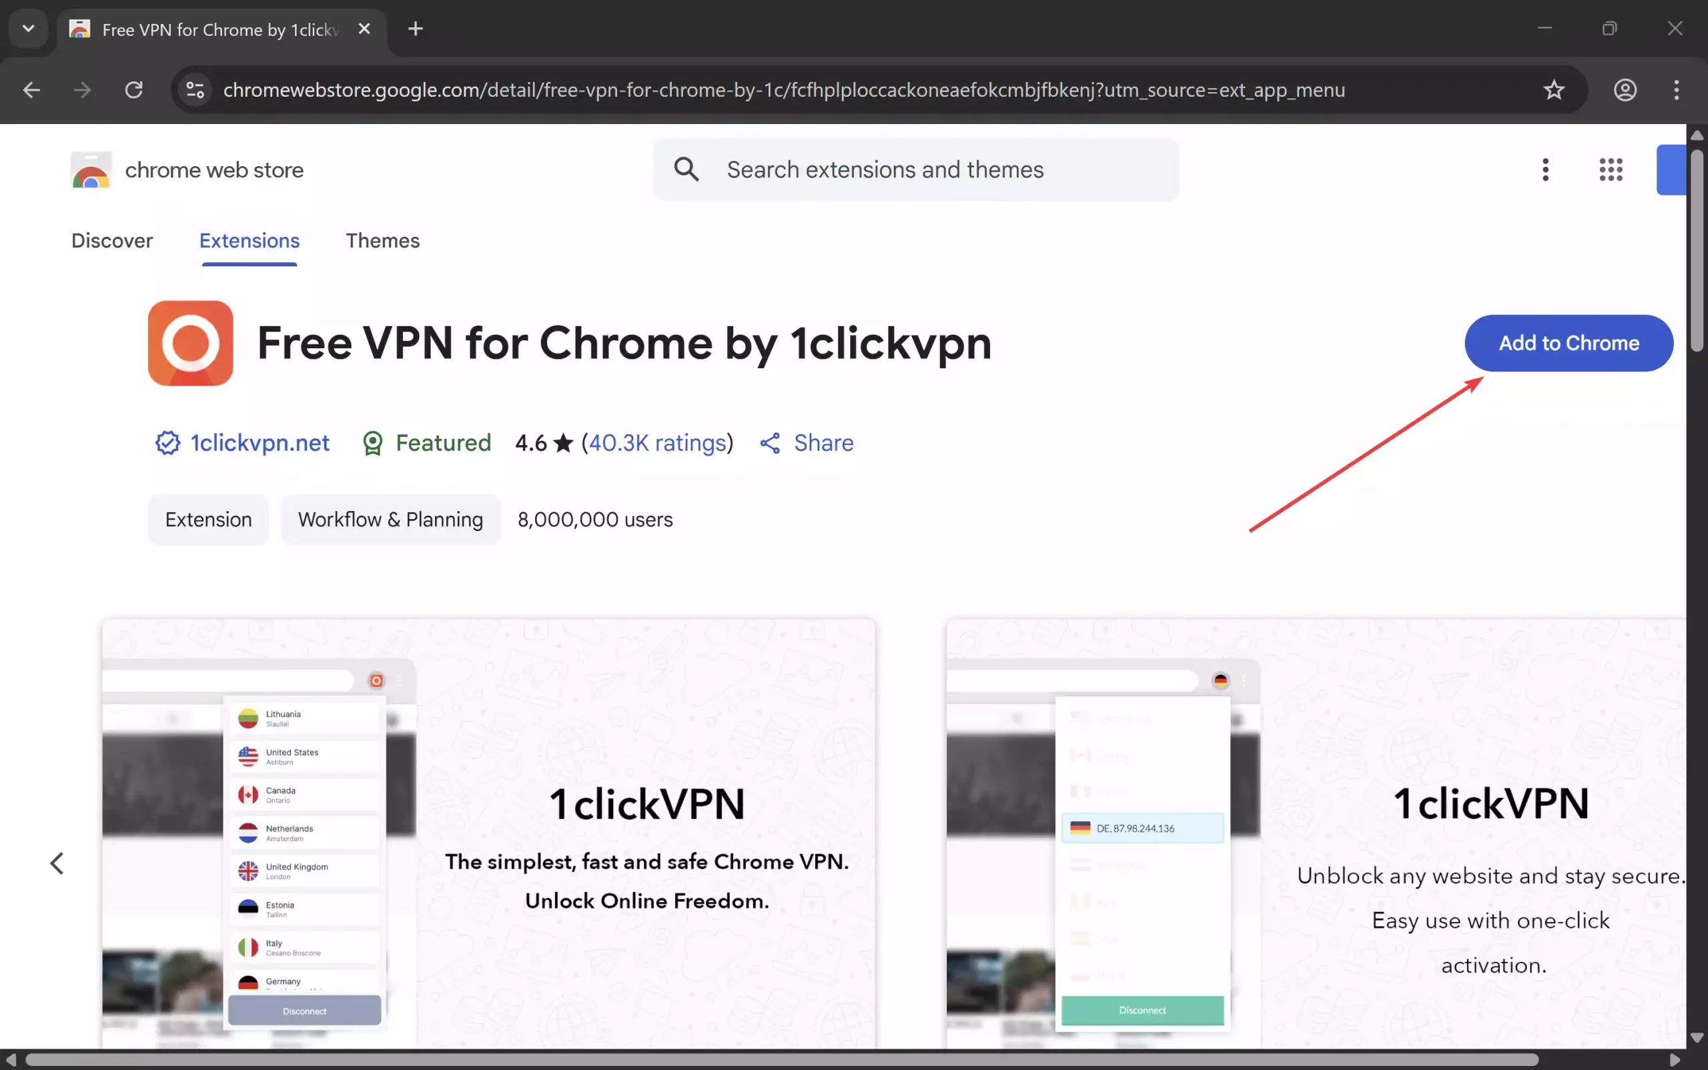Reload the current page
Screen dimensions: 1708x1070
(x=134, y=90)
